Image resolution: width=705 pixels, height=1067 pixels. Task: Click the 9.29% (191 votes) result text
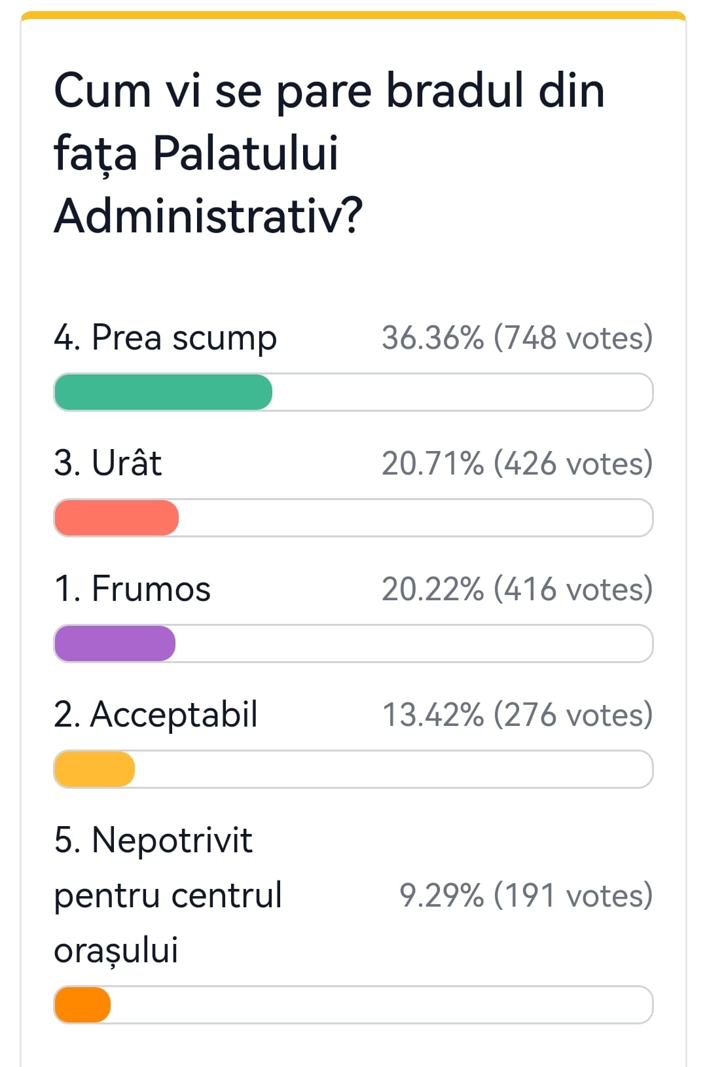pos(525,895)
